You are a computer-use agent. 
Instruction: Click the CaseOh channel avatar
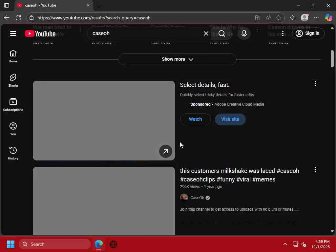184,198
